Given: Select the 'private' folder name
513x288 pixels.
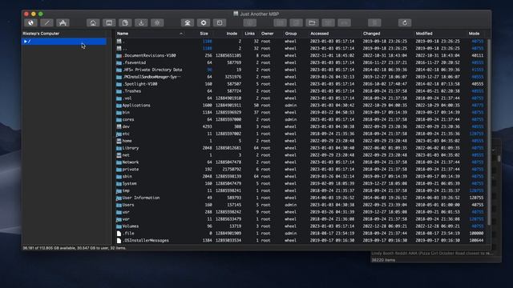Looking at the screenshot, I should point(131,170).
